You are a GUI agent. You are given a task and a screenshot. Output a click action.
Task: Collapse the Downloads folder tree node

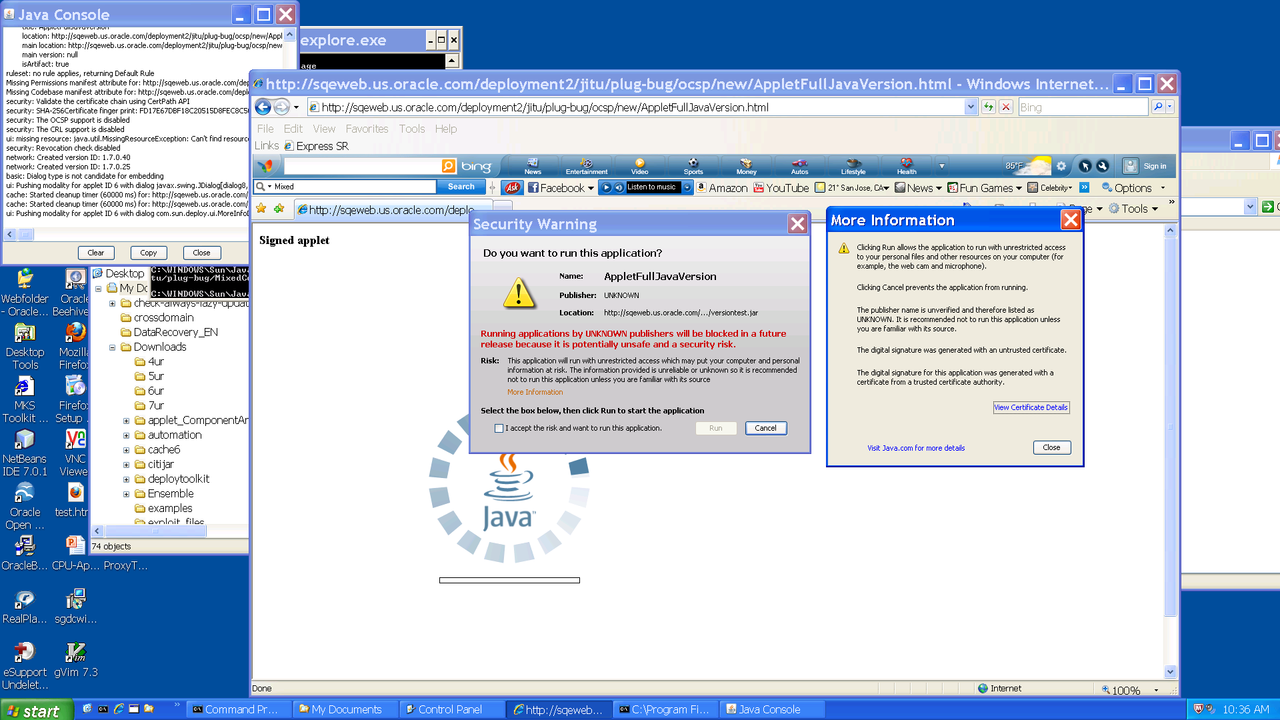[x=112, y=347]
